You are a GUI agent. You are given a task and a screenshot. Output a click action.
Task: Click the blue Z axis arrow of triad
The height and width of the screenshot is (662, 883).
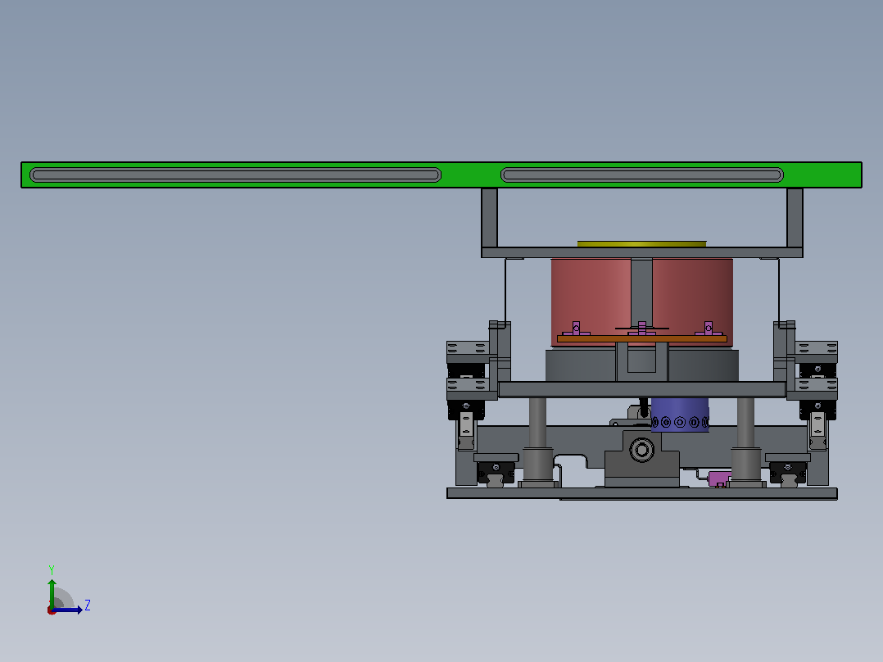click(x=69, y=610)
